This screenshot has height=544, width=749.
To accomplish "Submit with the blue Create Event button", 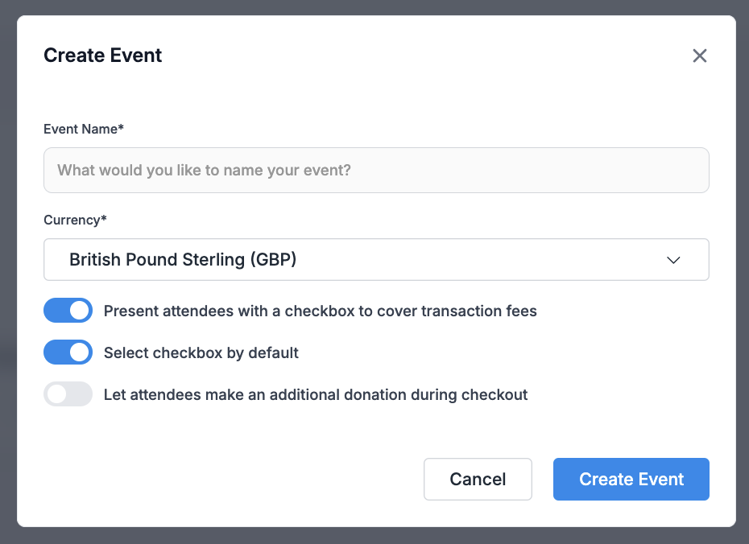I will pos(631,479).
